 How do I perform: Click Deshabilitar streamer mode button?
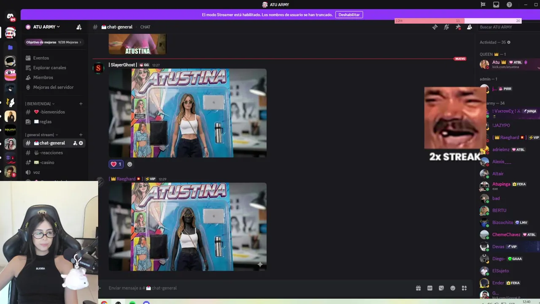[349, 15]
